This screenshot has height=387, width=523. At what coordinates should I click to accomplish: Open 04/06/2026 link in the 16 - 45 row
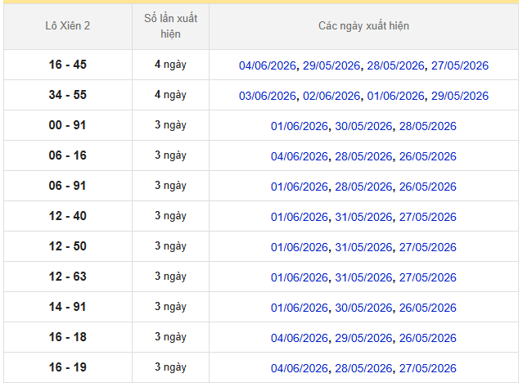(x=268, y=65)
